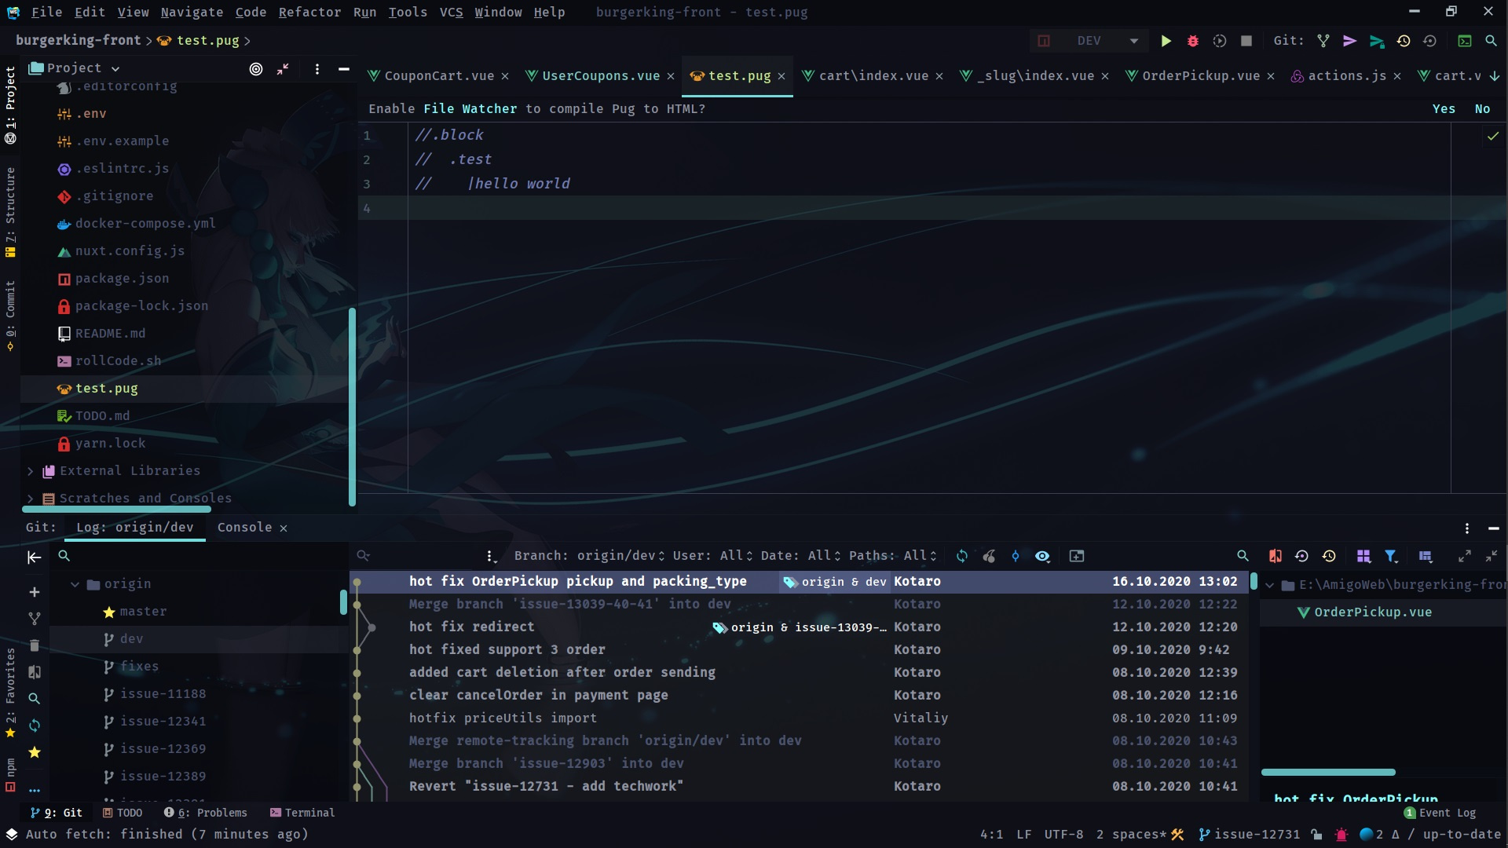This screenshot has width=1508, height=848.
Task: Expand External Libraries node
Action: click(31, 471)
